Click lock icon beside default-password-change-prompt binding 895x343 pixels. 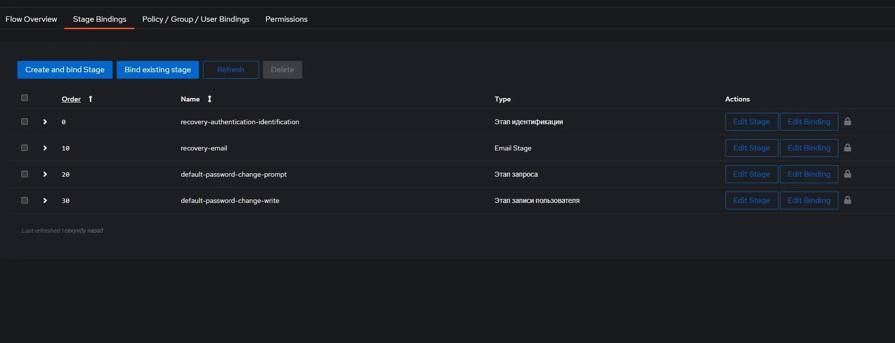[847, 174]
